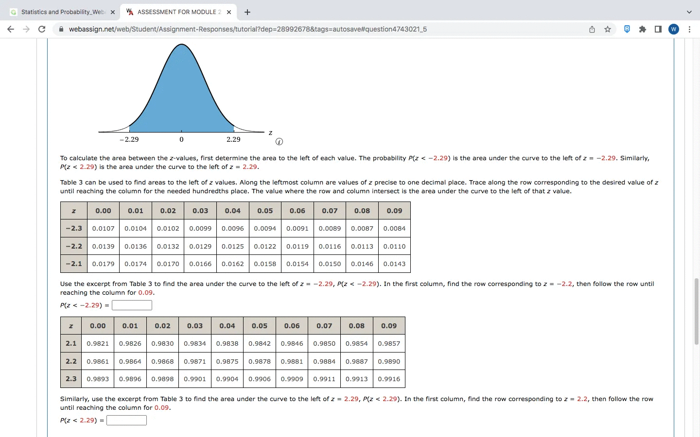This screenshot has height=437, width=700.
Task: Expand the tab search dropdown arrow
Action: point(689,12)
